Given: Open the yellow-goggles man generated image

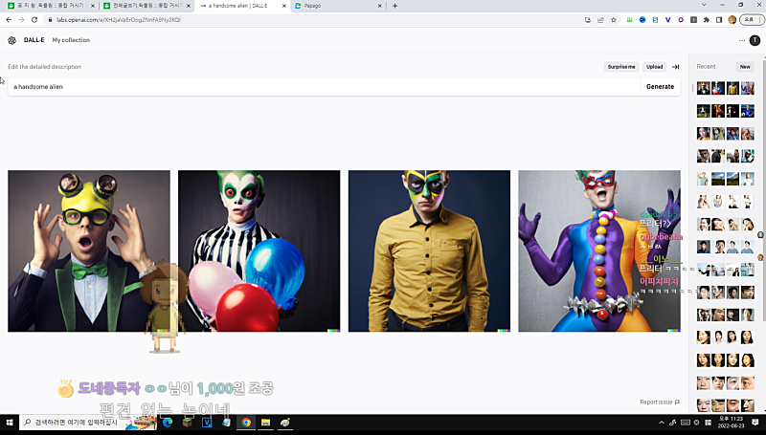Looking at the screenshot, I should tap(89, 251).
